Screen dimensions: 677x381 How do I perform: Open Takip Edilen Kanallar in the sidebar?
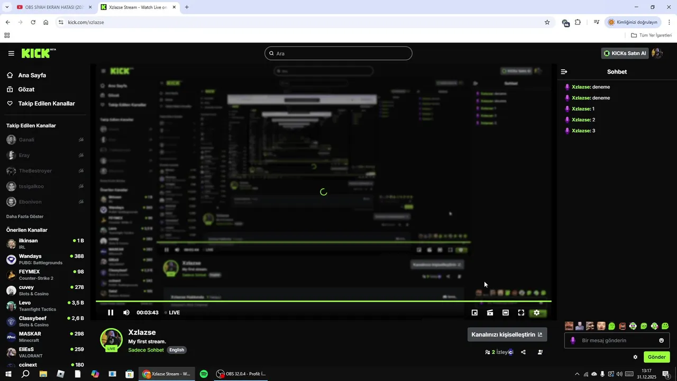click(x=47, y=104)
